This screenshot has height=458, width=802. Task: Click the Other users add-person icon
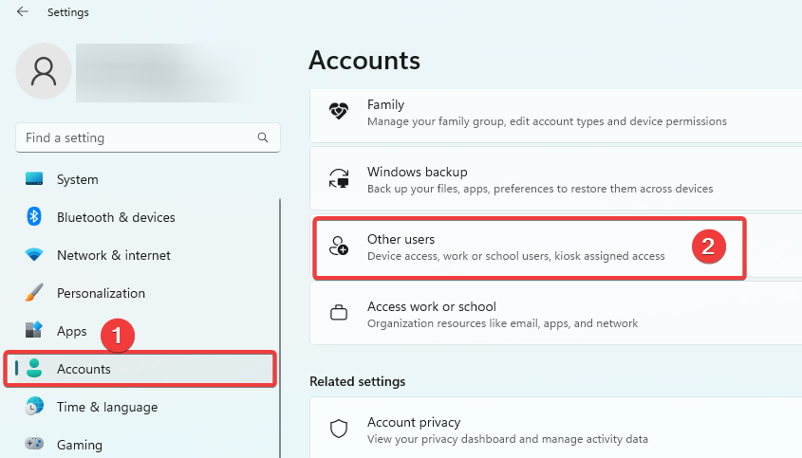click(339, 246)
